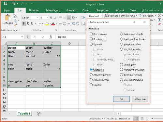The image size is (163, 122).
Task: Click the center alignment icon
Action: point(65,24)
